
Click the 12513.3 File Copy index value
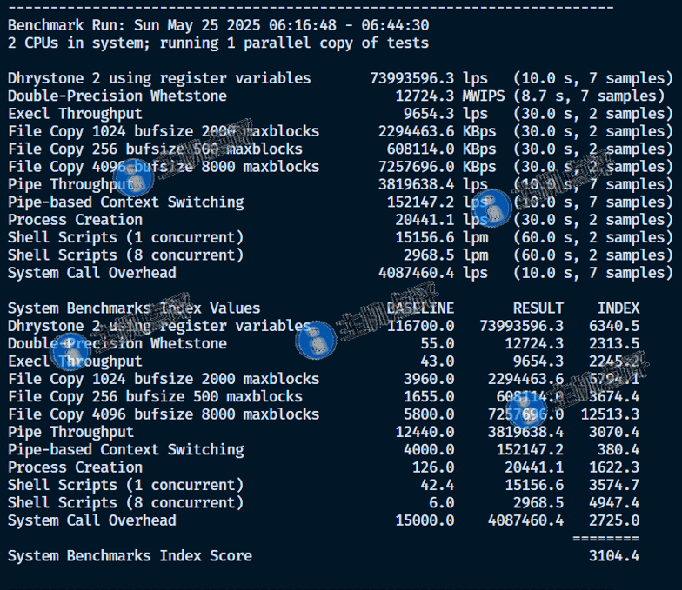coord(609,414)
